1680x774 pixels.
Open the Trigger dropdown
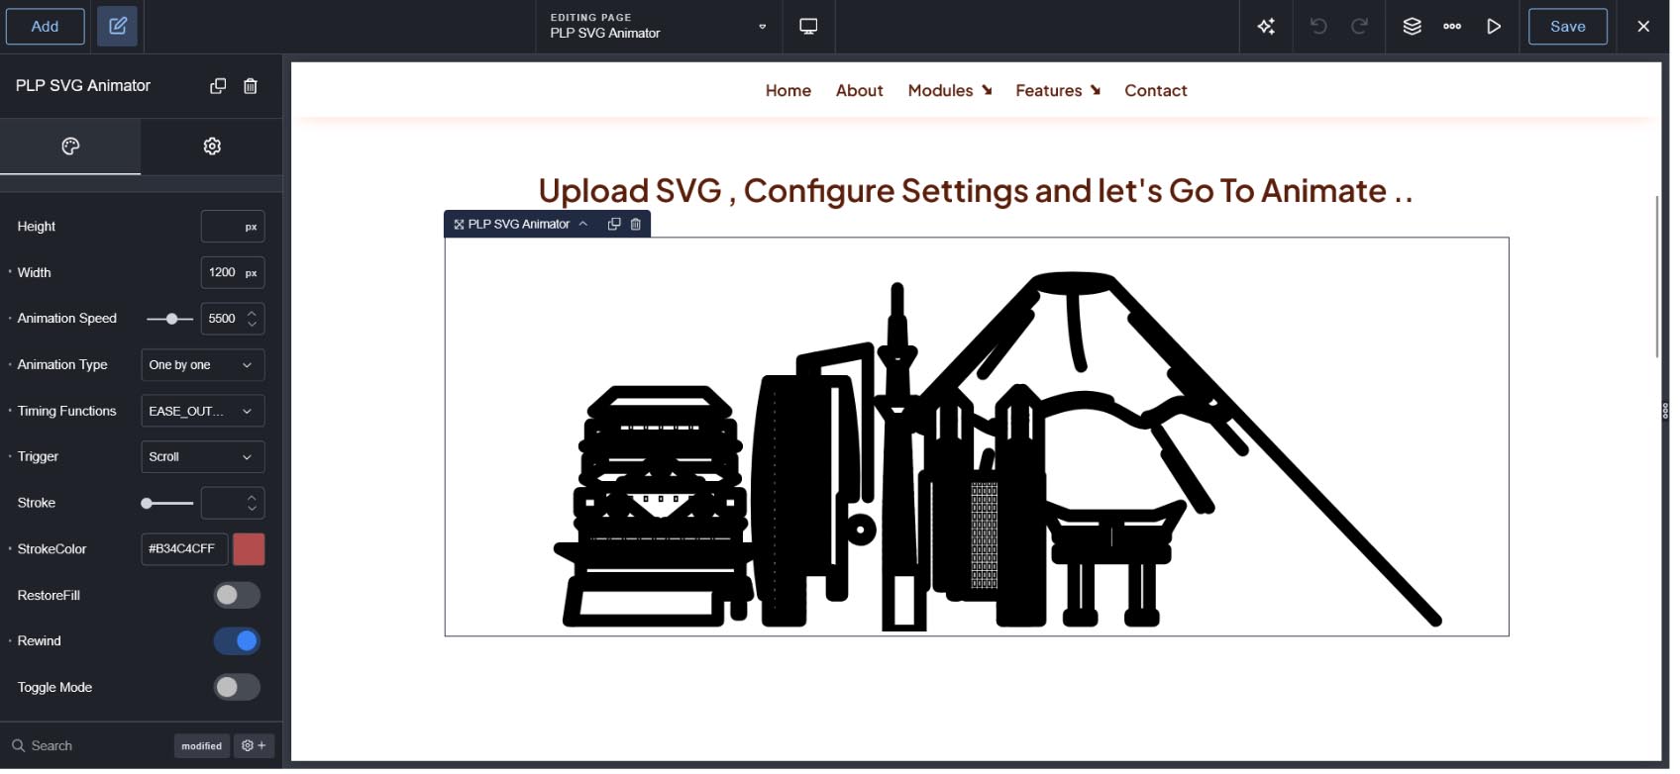pos(204,459)
